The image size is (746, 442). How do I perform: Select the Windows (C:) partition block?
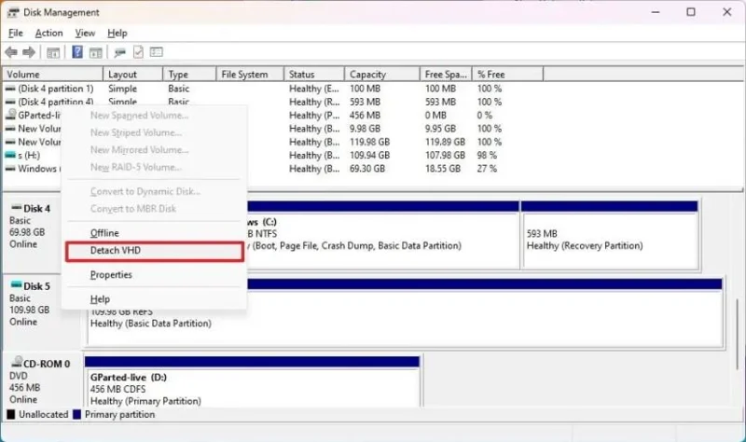pos(383,235)
